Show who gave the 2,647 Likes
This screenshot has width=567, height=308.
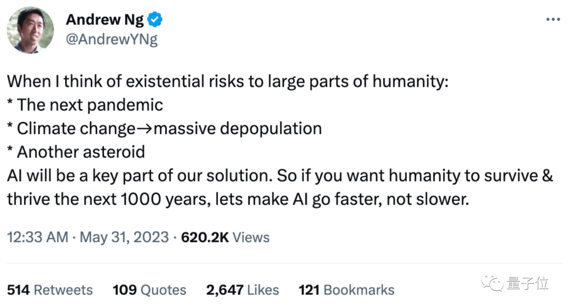(243, 290)
